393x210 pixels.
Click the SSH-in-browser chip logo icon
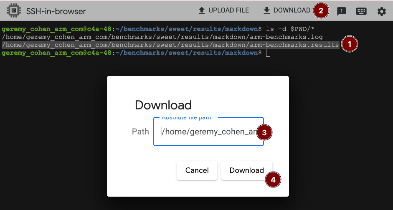coord(14,10)
